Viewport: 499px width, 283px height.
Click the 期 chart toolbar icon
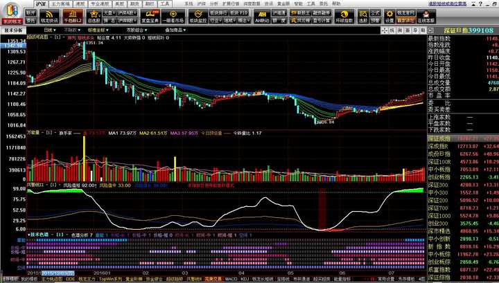tap(423, 30)
